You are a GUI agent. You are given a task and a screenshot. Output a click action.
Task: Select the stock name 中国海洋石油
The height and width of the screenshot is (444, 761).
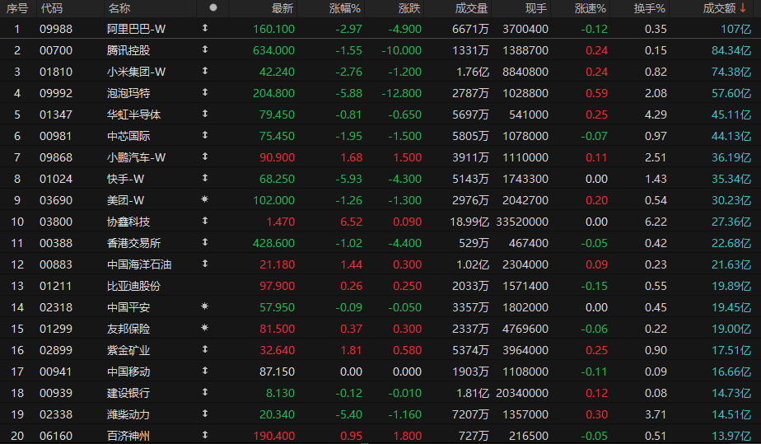(x=139, y=264)
